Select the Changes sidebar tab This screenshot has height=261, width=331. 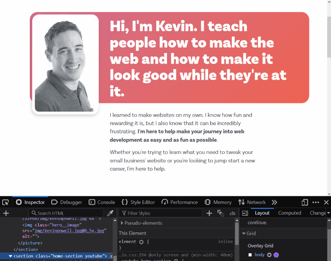317,213
